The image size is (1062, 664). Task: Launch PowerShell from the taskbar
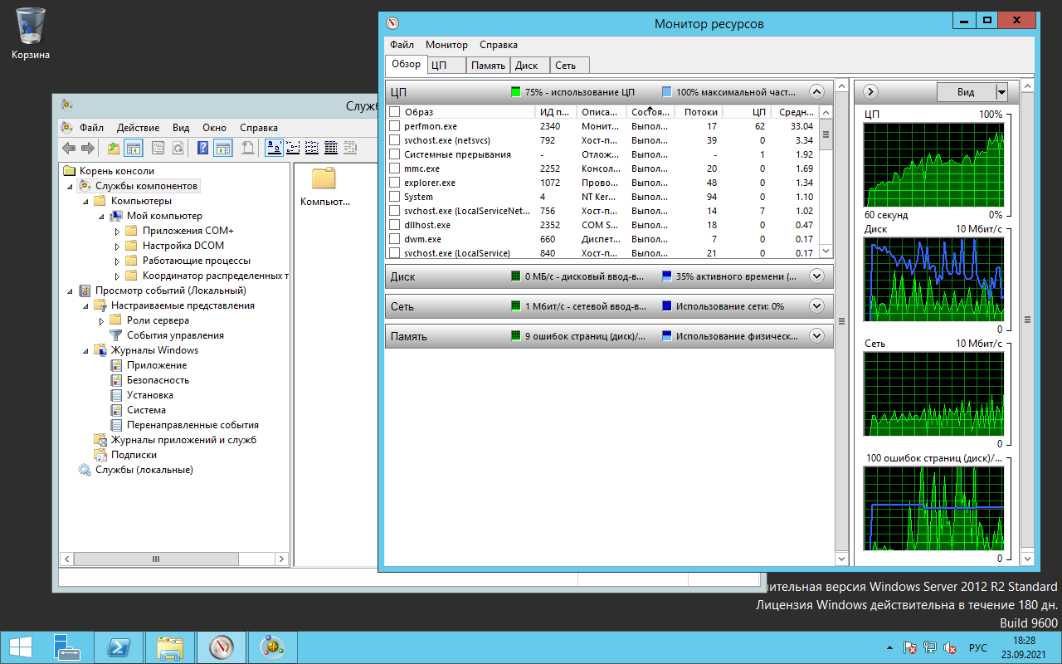point(119,647)
